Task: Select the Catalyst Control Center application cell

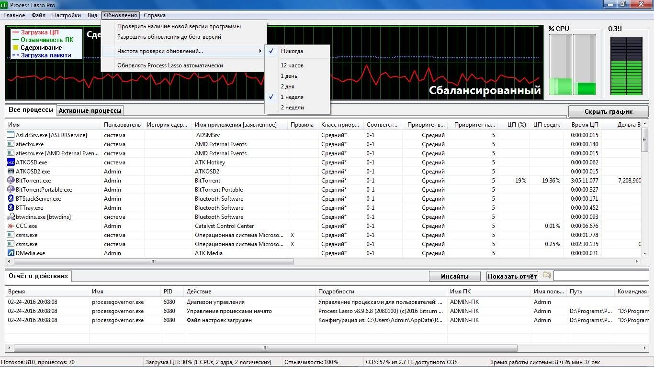Action: (240, 226)
